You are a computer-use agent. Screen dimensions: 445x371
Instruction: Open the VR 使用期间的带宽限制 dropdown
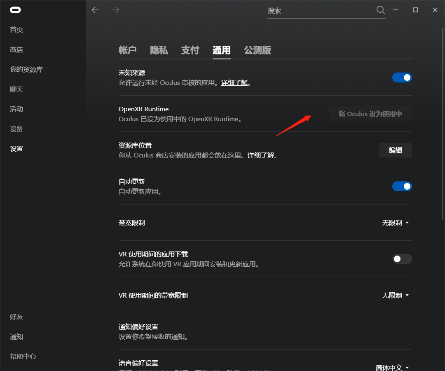[395, 296]
